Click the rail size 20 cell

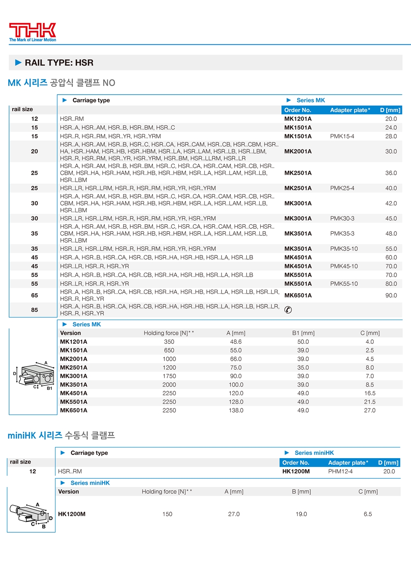(x=35, y=151)
